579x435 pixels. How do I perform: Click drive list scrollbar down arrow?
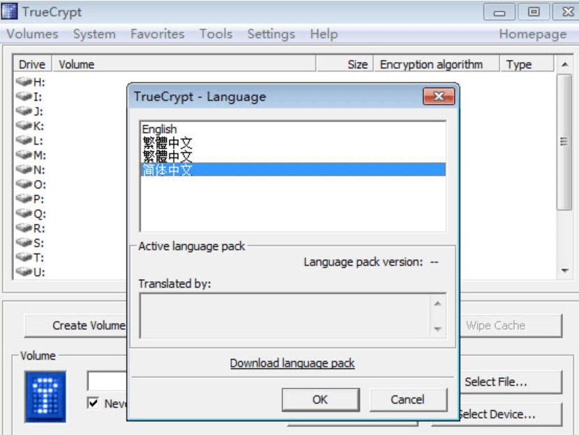(564, 271)
